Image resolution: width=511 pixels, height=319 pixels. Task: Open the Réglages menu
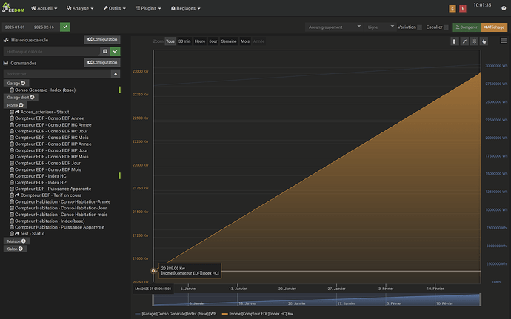[185, 8]
